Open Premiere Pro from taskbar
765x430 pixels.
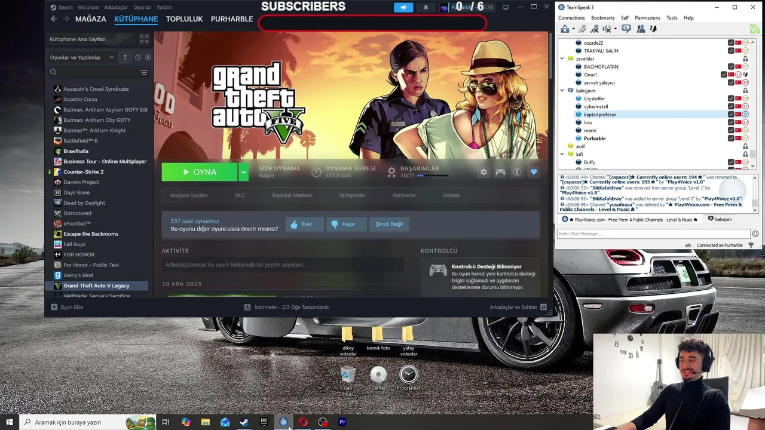[x=342, y=422]
